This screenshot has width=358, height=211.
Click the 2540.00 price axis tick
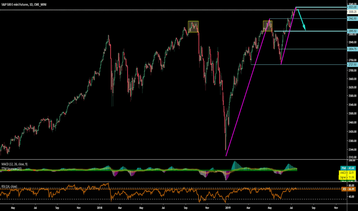click(353, 105)
